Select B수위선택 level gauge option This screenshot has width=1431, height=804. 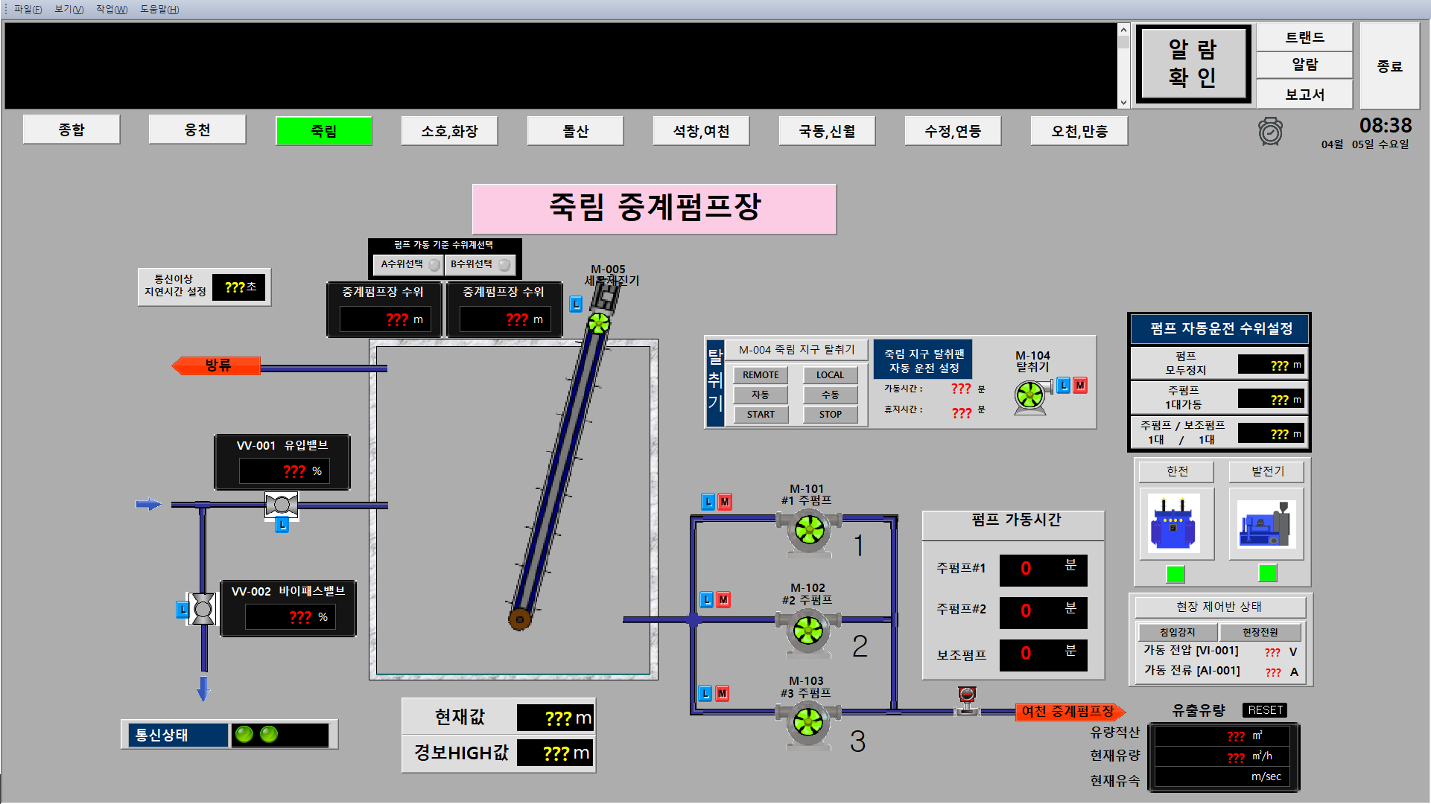[479, 264]
